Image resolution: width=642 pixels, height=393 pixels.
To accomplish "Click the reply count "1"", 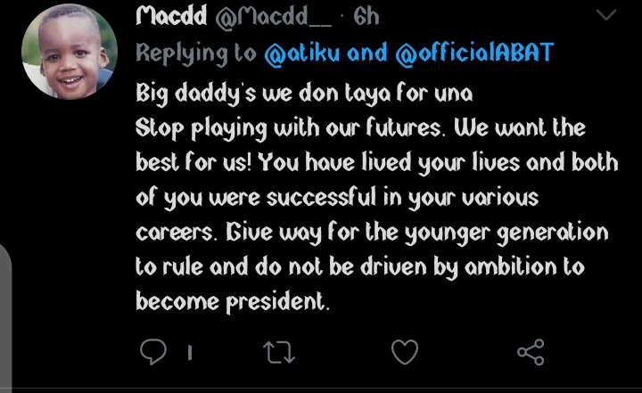I will pyautogui.click(x=189, y=354).
